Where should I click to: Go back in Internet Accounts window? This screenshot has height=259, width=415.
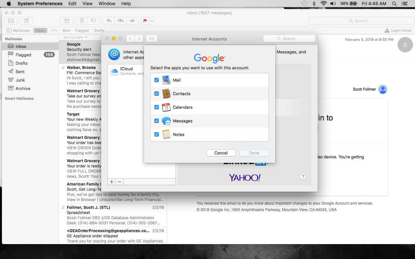(x=130, y=39)
